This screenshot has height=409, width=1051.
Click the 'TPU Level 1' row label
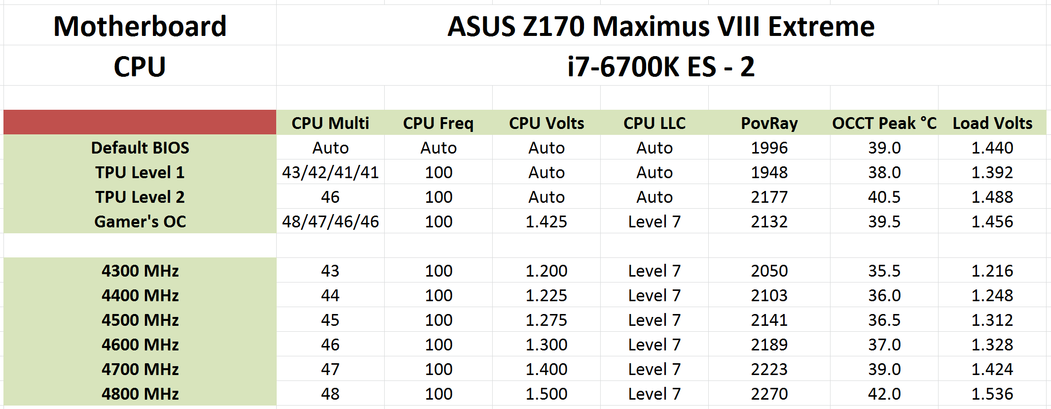tap(140, 172)
